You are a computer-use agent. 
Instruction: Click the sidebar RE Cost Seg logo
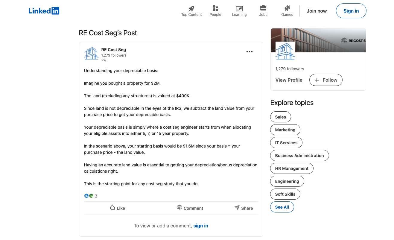(285, 51)
